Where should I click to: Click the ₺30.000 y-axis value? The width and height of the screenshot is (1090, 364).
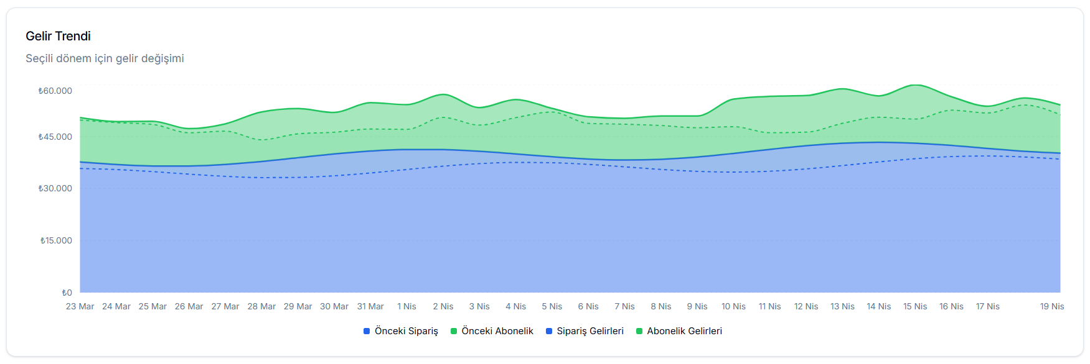(x=55, y=188)
